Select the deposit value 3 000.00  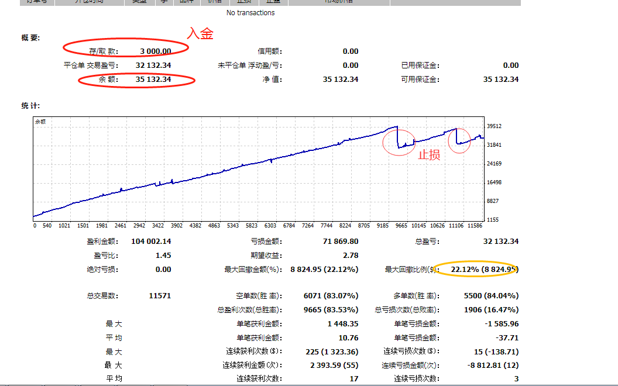click(x=155, y=51)
